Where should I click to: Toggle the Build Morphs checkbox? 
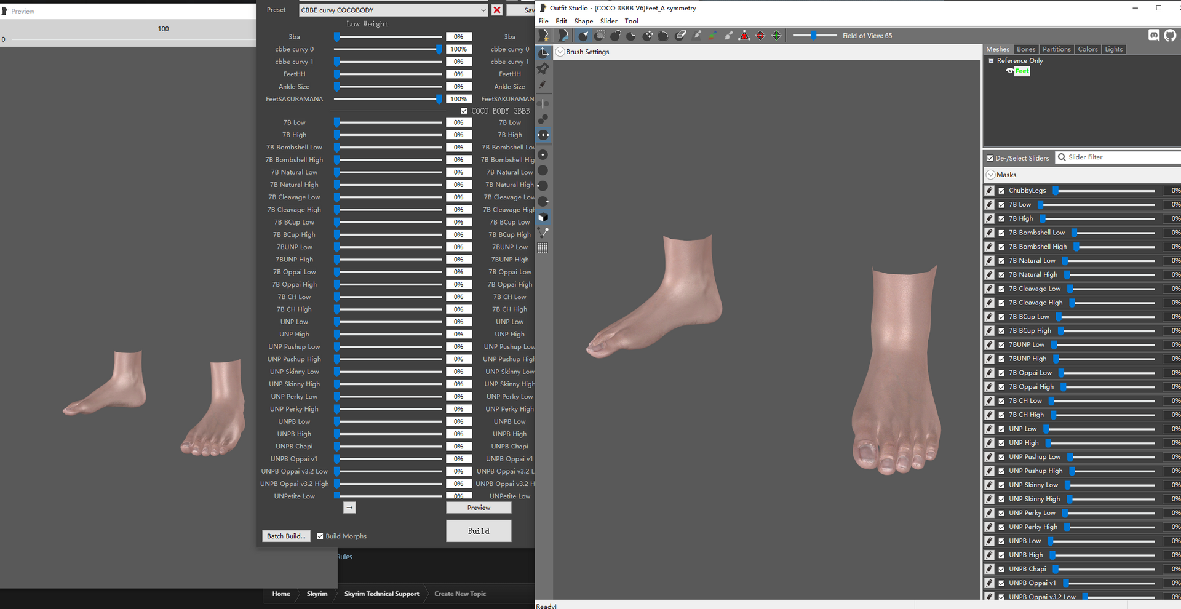point(320,536)
